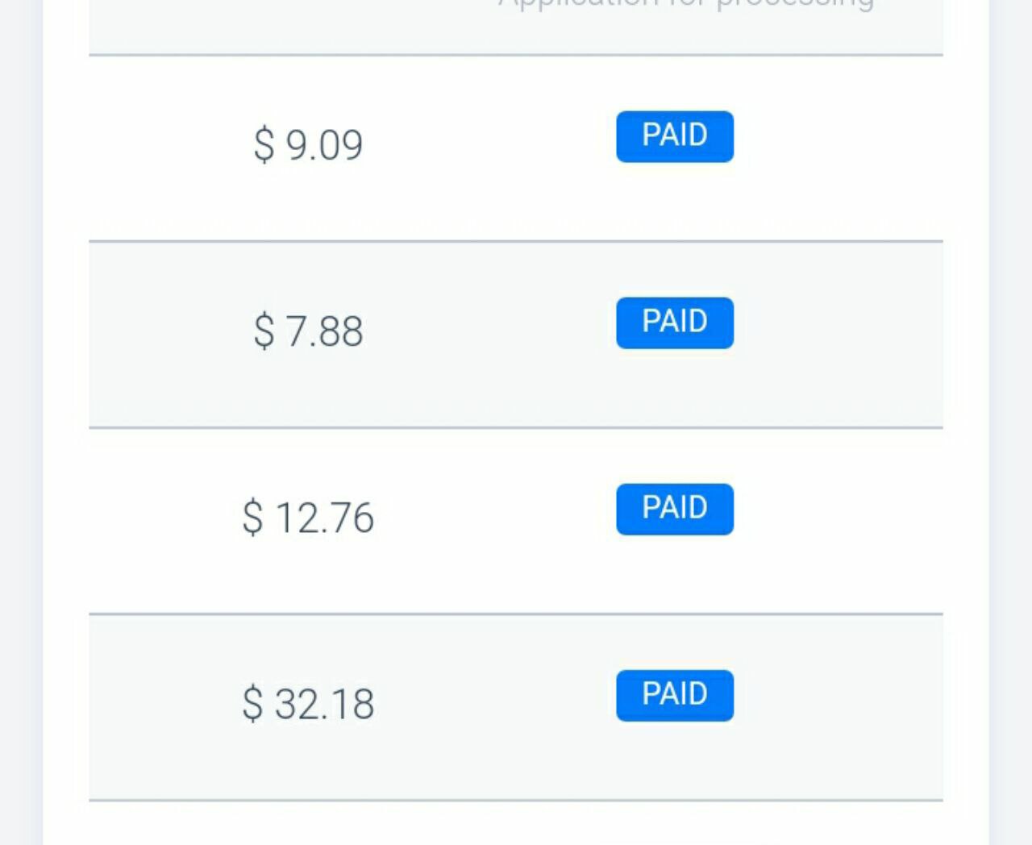Click the divider line below the $ 32.18 row
Image resolution: width=1032 pixels, height=845 pixels.
click(x=516, y=800)
